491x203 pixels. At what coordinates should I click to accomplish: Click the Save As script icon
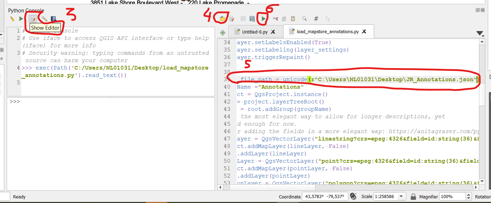pos(252,19)
